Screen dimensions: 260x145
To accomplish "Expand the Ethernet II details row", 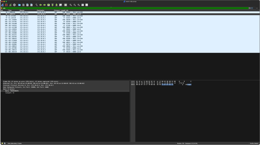I will coord(1,83).
